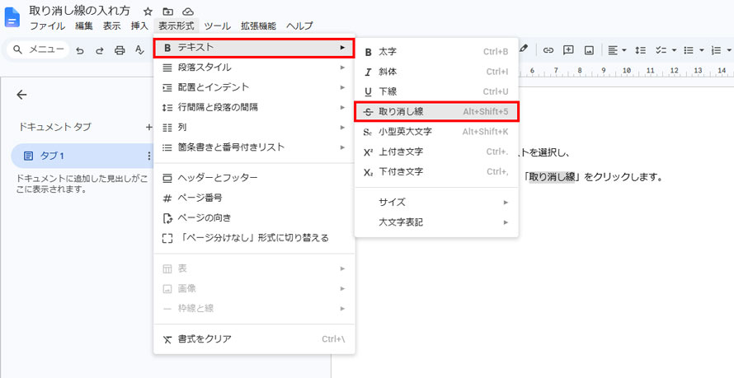Expand 行間隔と段落の間隔 submenu
Viewport: 734px width, 378px height.
tap(254, 107)
